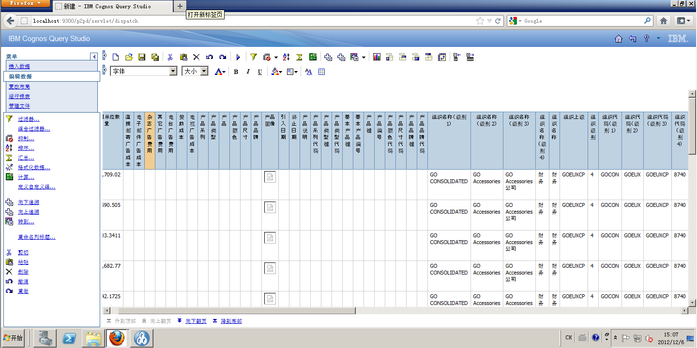Select the 杂志广告费用 column header
Screen dimensions: 697x348
tap(150, 141)
